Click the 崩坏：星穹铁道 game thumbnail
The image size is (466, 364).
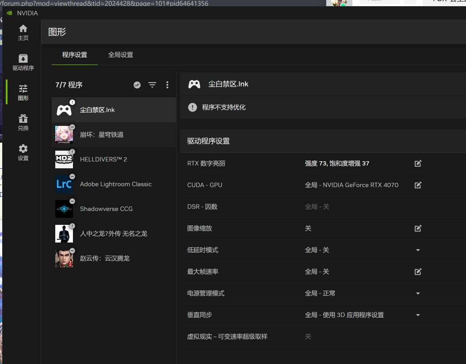pyautogui.click(x=64, y=135)
